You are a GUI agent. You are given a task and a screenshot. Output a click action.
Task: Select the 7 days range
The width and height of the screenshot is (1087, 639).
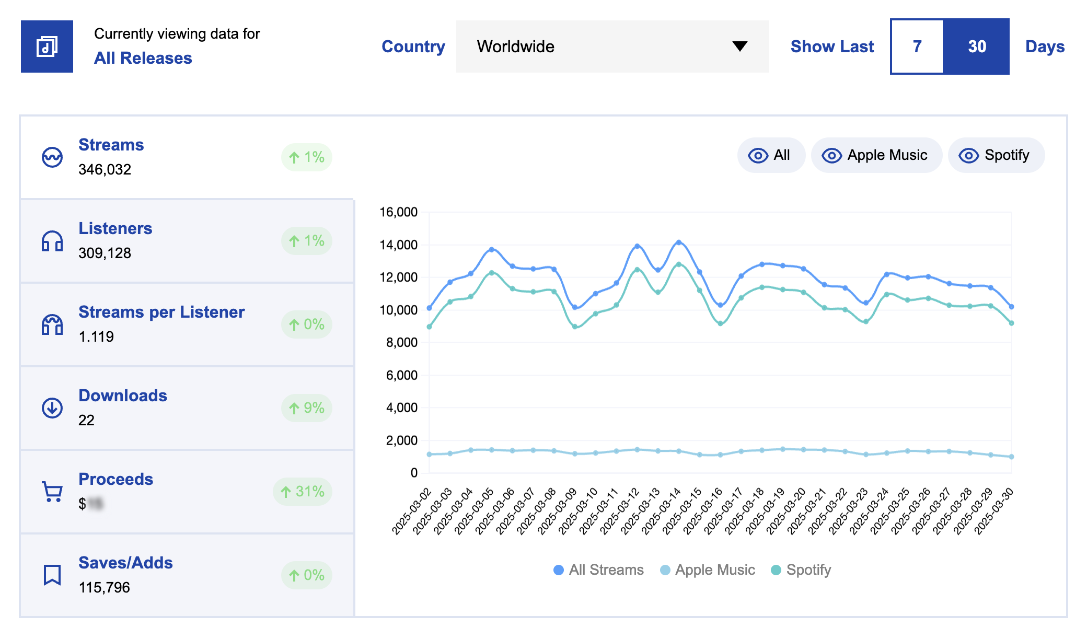[x=917, y=47]
